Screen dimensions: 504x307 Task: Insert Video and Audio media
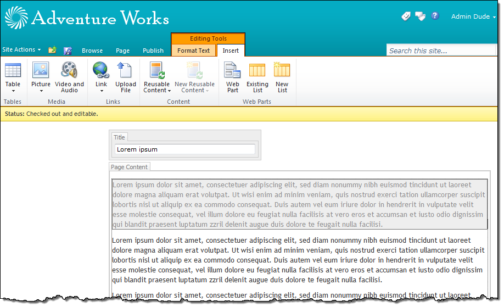(69, 77)
